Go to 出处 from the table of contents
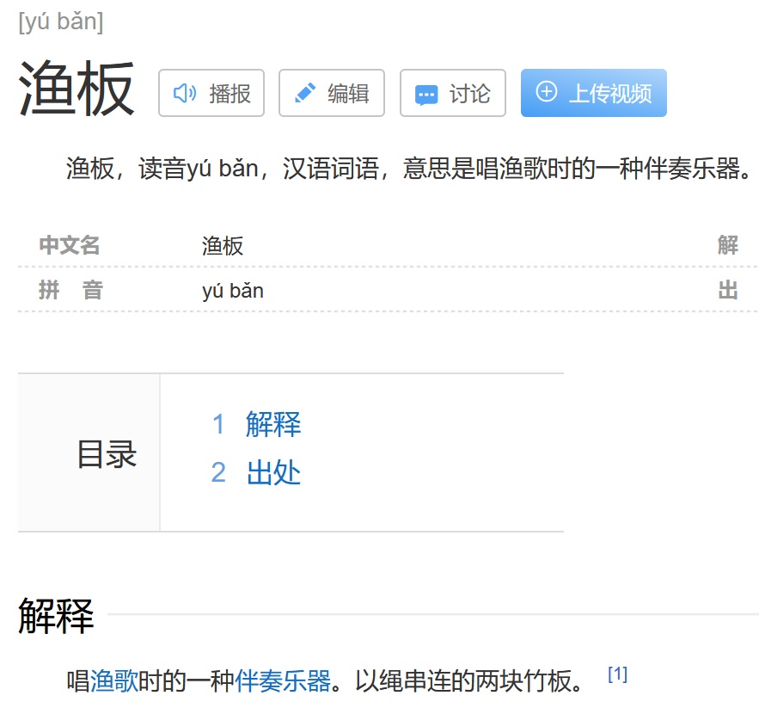The height and width of the screenshot is (714, 759). [x=273, y=472]
